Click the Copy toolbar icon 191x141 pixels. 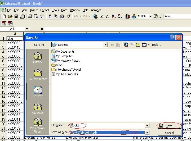56,16
